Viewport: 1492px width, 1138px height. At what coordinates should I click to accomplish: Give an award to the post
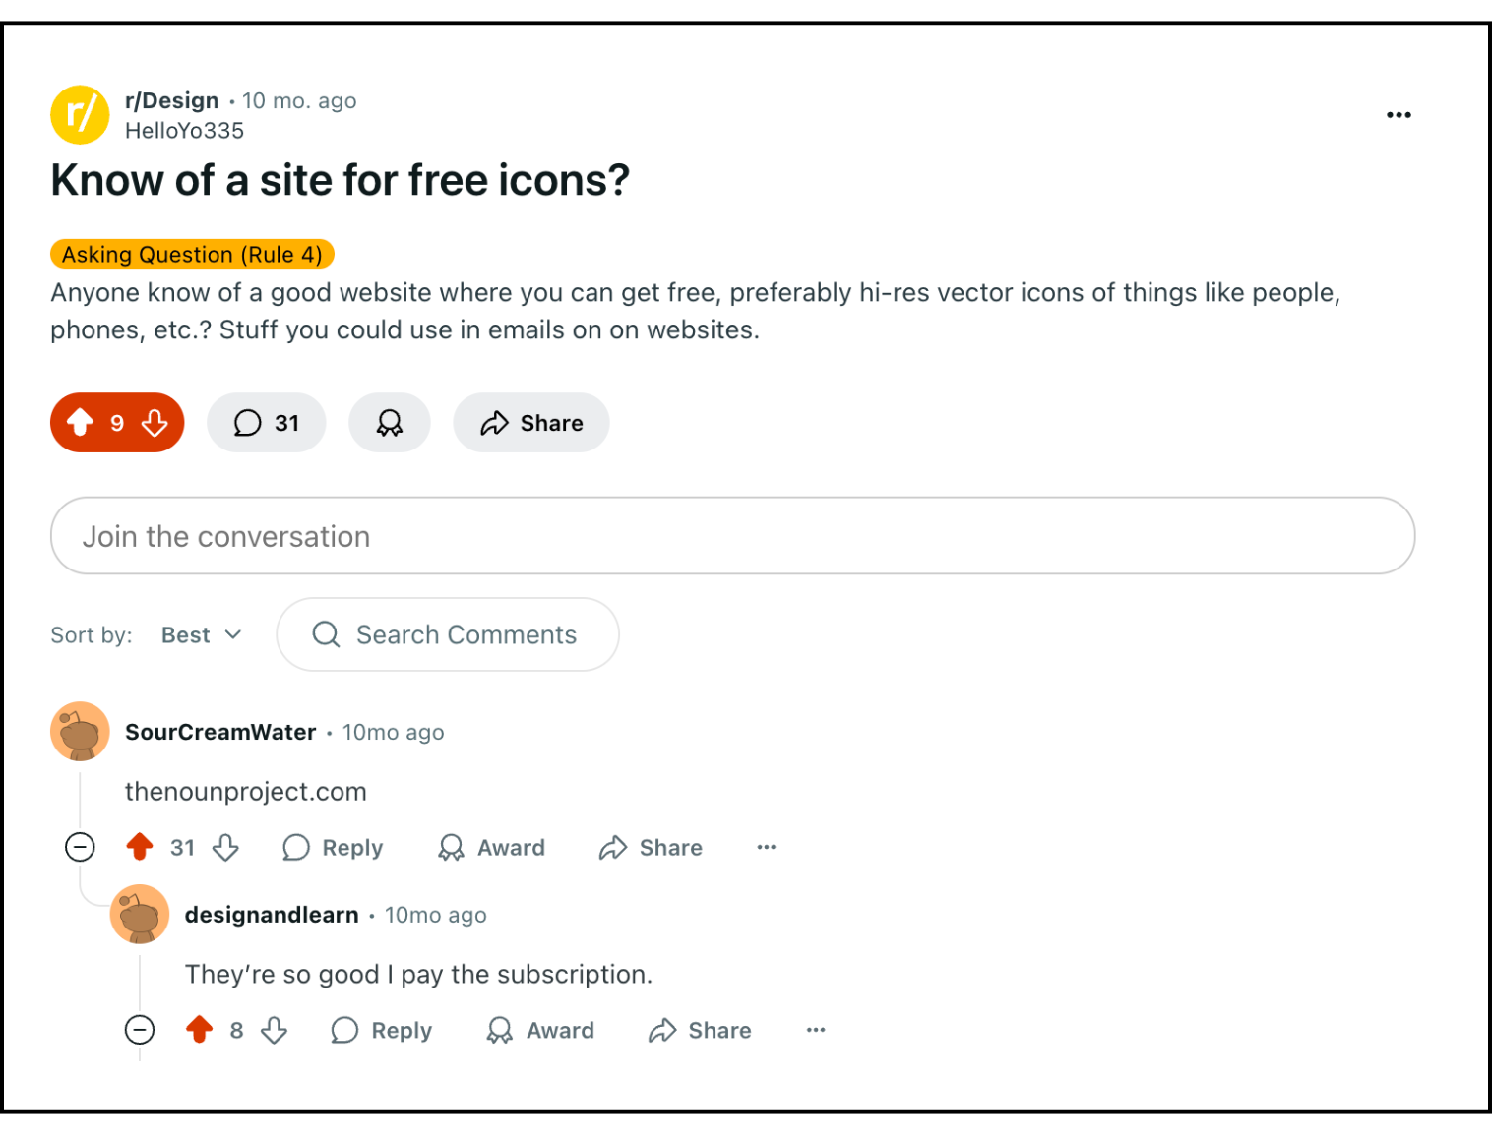(x=390, y=423)
